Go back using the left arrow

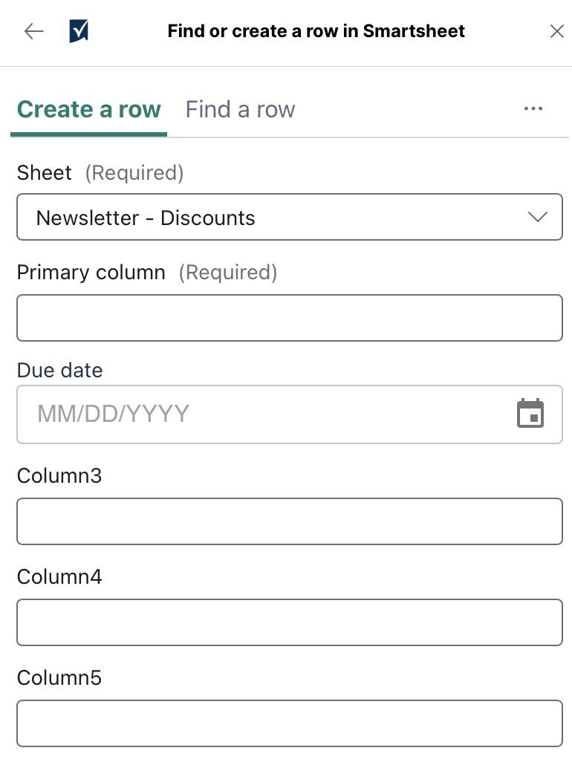33,31
